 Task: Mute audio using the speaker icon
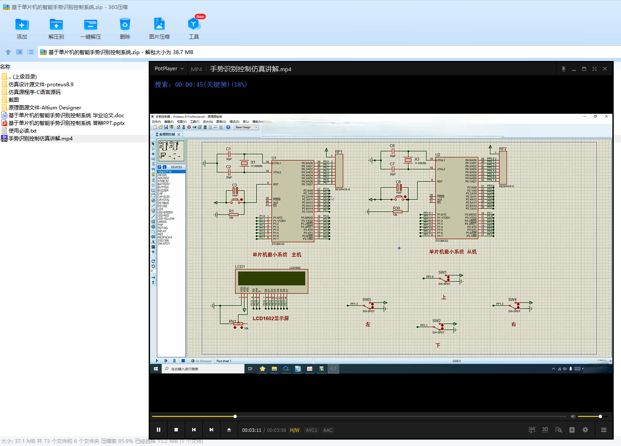pos(572,416)
